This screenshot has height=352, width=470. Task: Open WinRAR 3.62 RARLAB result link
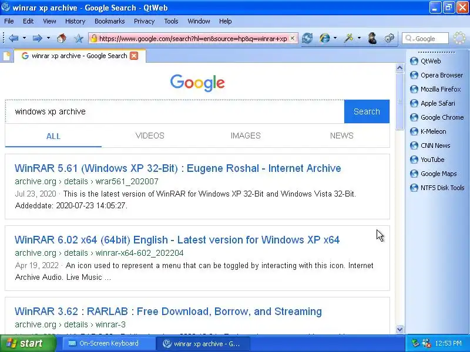[x=168, y=312]
